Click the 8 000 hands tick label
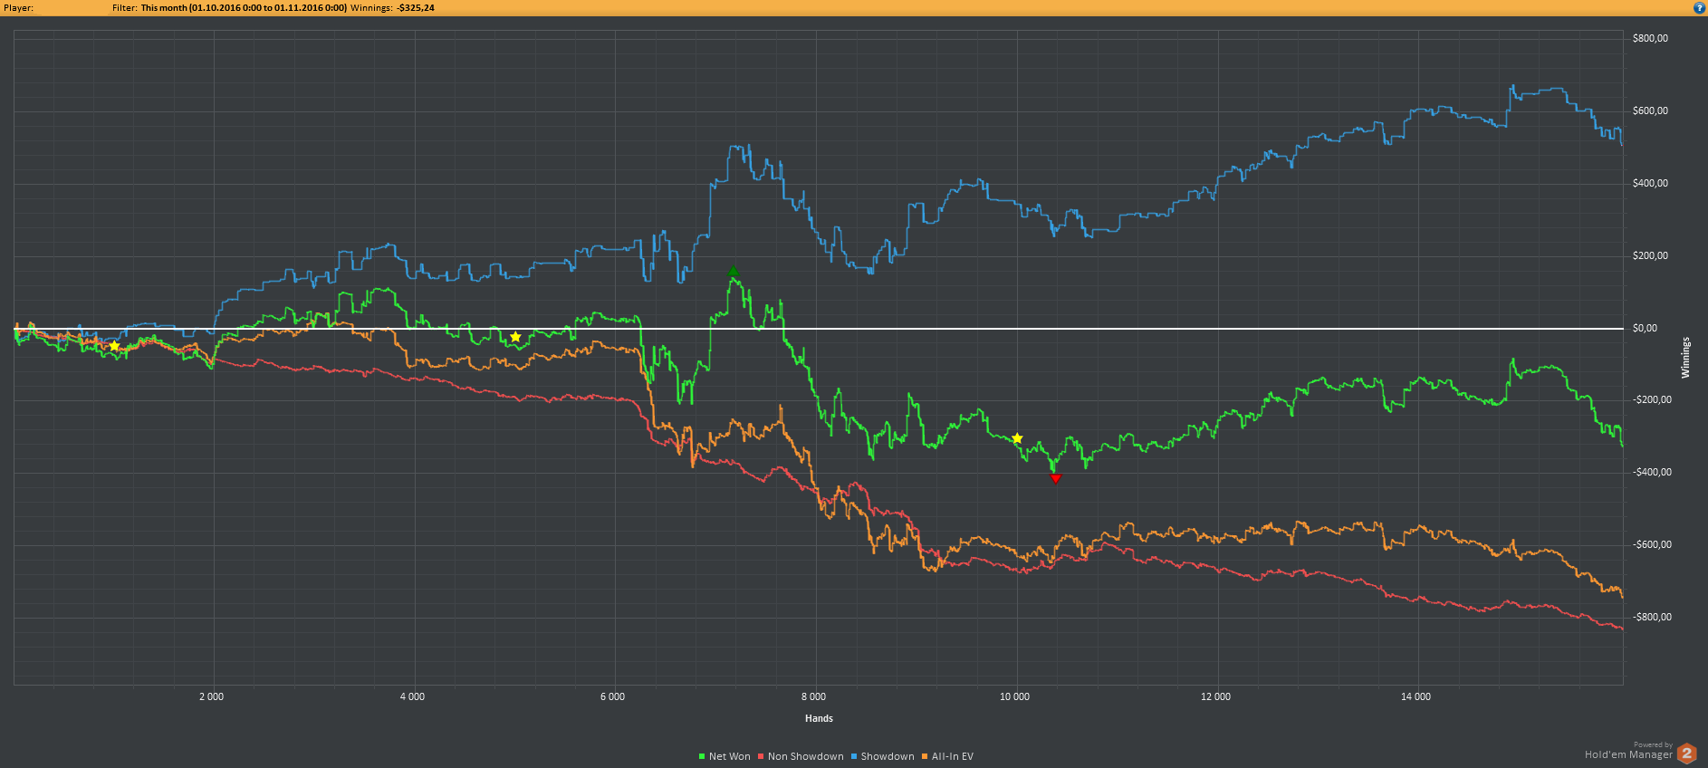The image size is (1708, 768). [x=813, y=696]
